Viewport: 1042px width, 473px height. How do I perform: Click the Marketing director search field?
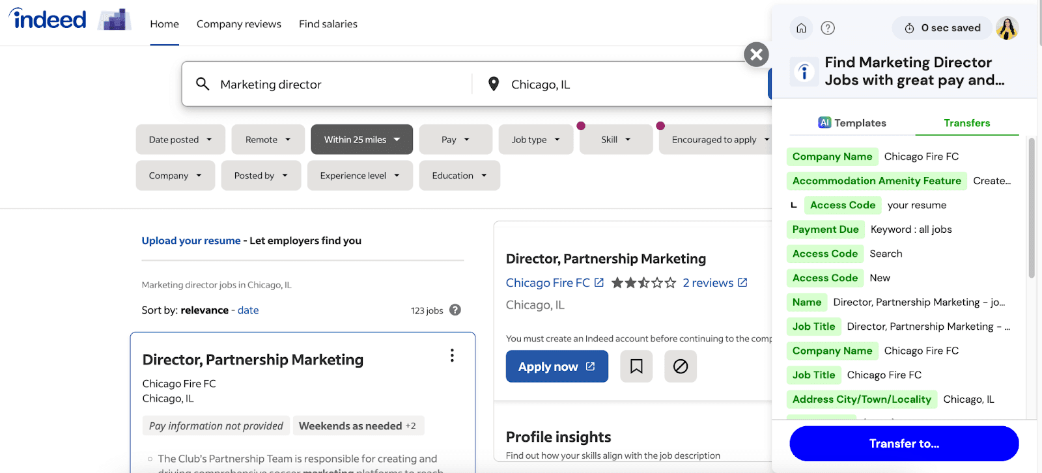[326, 85]
